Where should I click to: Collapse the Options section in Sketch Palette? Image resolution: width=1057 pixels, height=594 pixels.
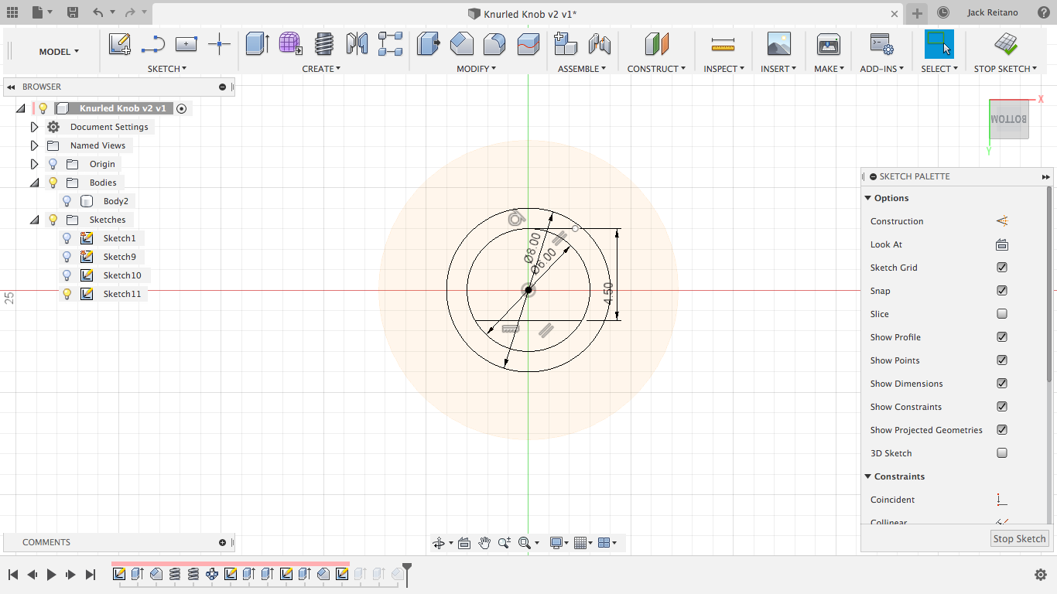coord(868,198)
